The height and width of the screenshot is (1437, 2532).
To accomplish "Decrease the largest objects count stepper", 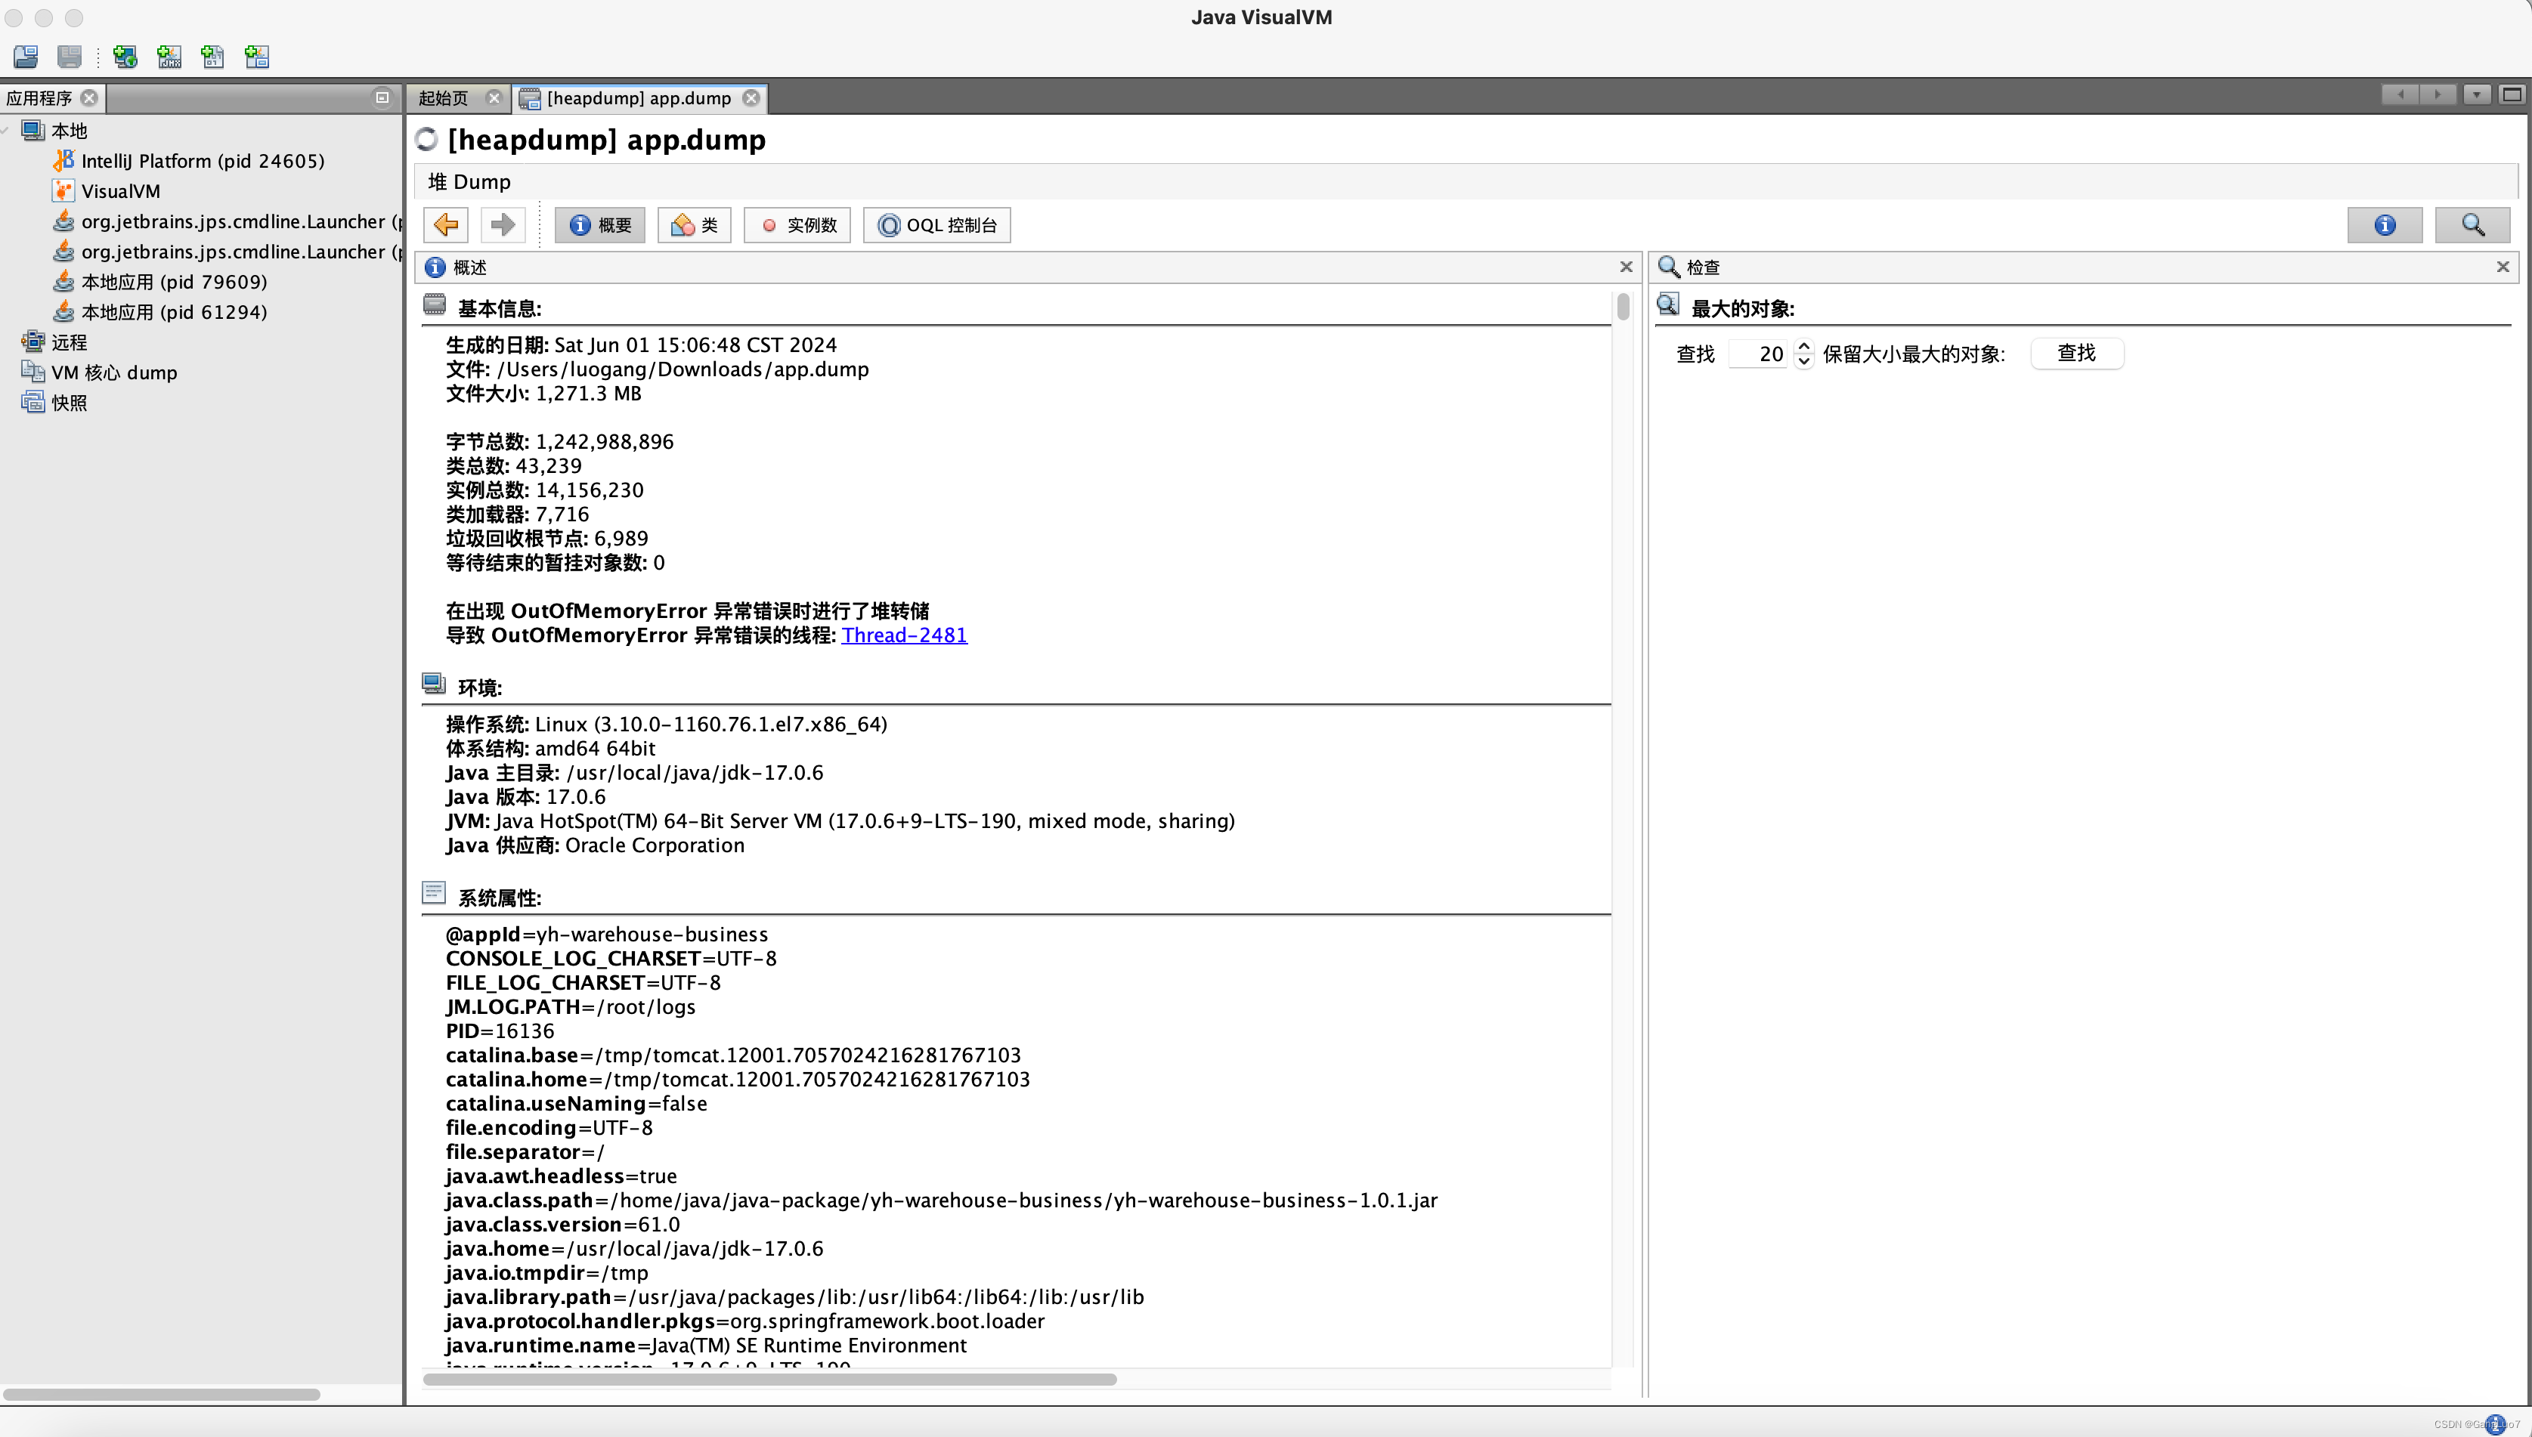I will [x=1803, y=361].
